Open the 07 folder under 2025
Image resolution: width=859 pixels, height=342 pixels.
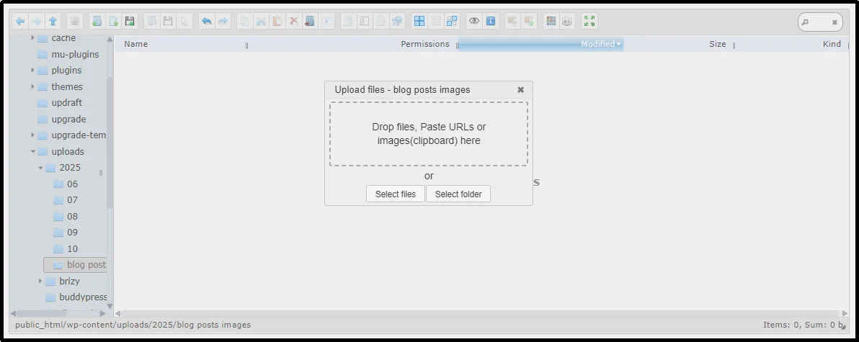pos(66,200)
